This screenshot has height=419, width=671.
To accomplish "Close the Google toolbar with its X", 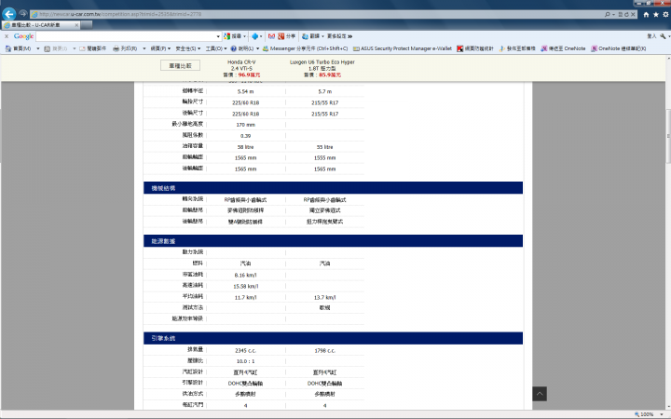I will (7, 36).
